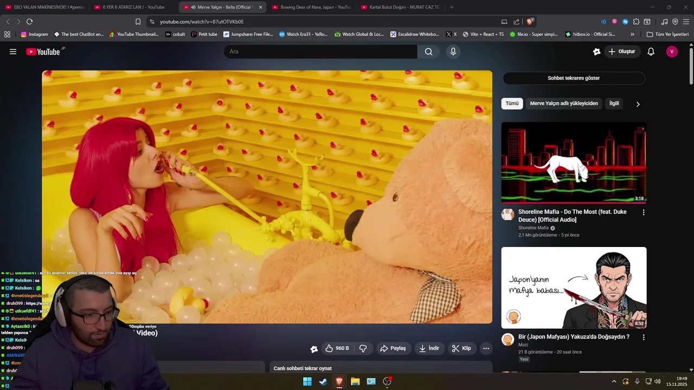Open the browser main menu
This screenshot has width=694, height=390.
pos(686,22)
